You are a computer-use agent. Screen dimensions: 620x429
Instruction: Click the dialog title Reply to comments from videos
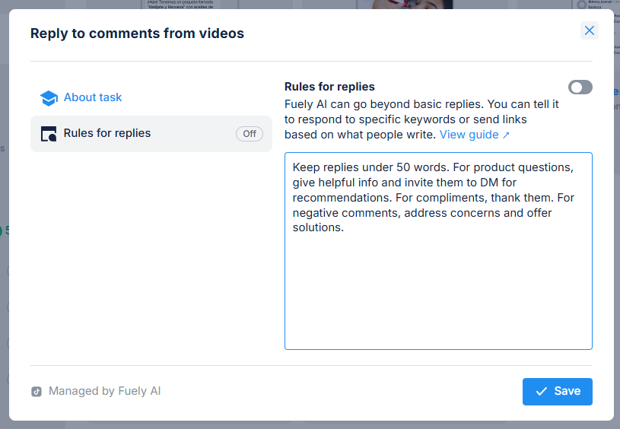[137, 33]
